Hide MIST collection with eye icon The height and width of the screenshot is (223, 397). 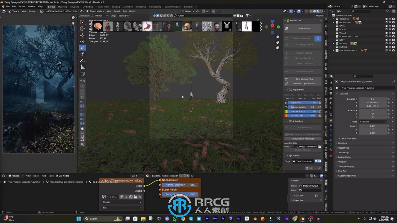coord(390,40)
